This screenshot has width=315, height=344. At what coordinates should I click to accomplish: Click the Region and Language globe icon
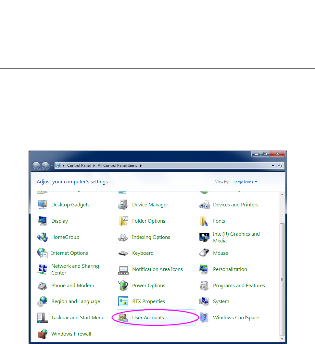tap(42, 301)
